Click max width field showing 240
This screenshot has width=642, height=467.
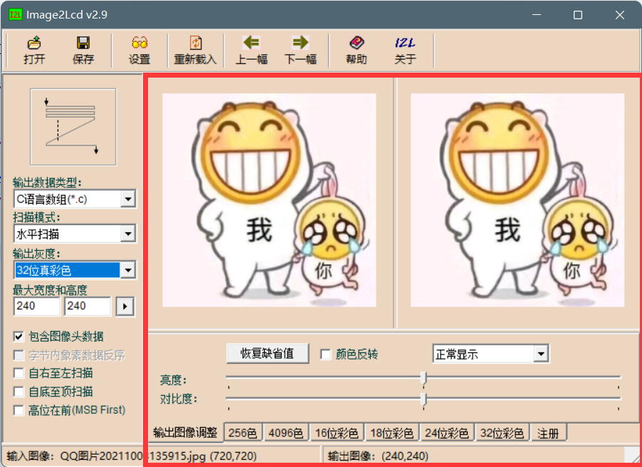(37, 306)
